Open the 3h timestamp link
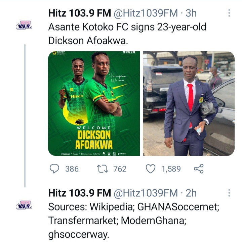 coord(191,13)
